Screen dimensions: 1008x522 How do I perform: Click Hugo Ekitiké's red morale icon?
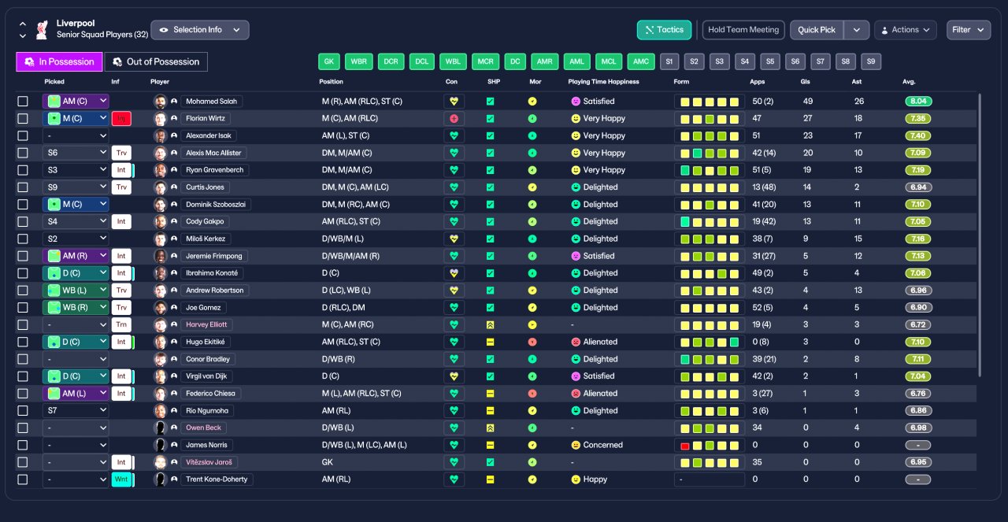tap(532, 342)
